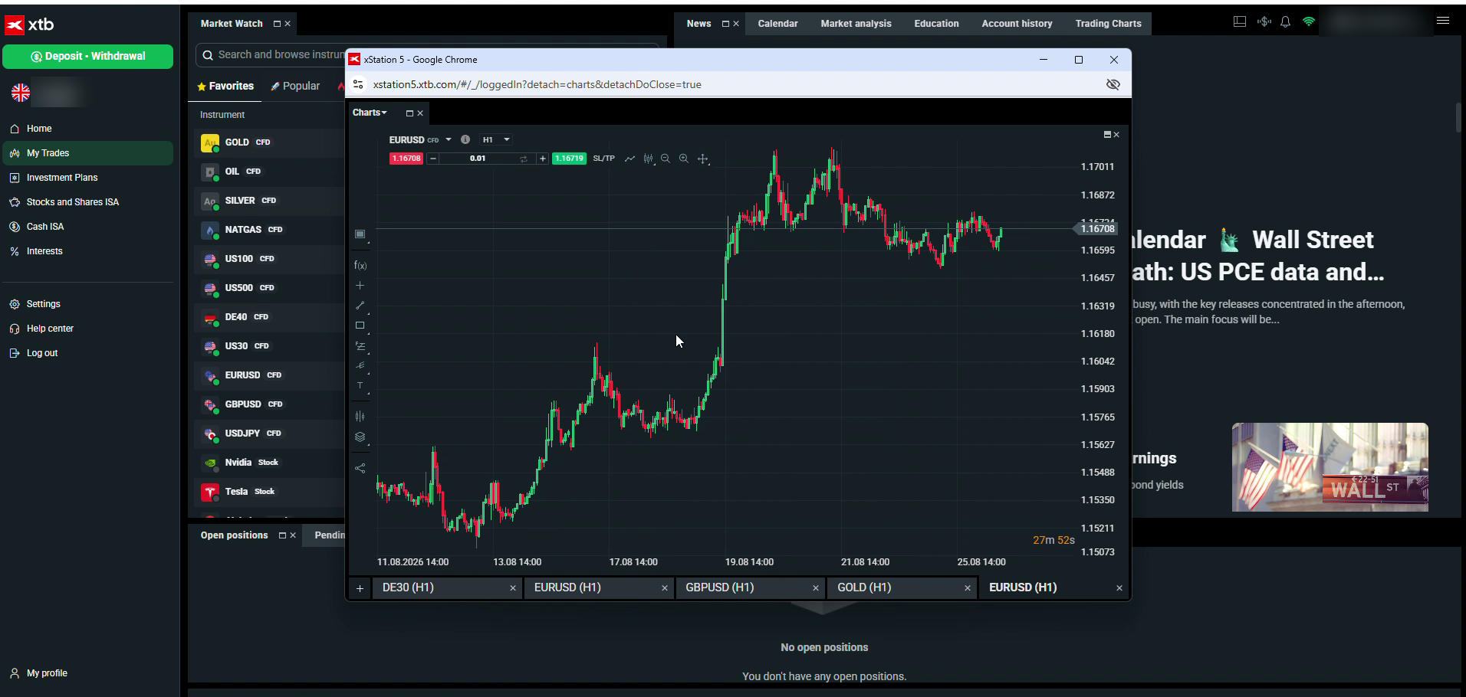Select the rectangle shape drawing tool
The width and height of the screenshot is (1466, 697).
pyautogui.click(x=360, y=326)
